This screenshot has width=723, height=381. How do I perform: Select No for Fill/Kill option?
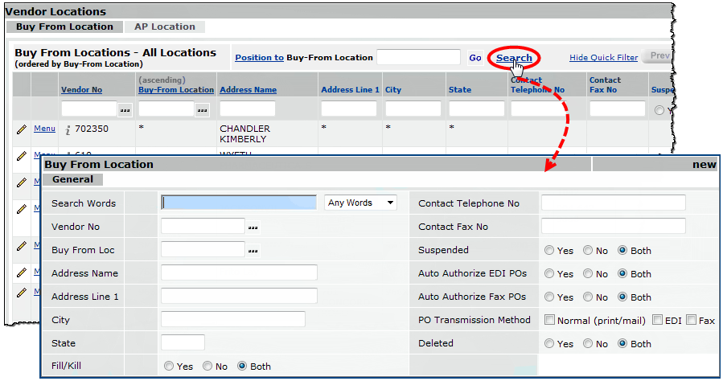(x=207, y=367)
